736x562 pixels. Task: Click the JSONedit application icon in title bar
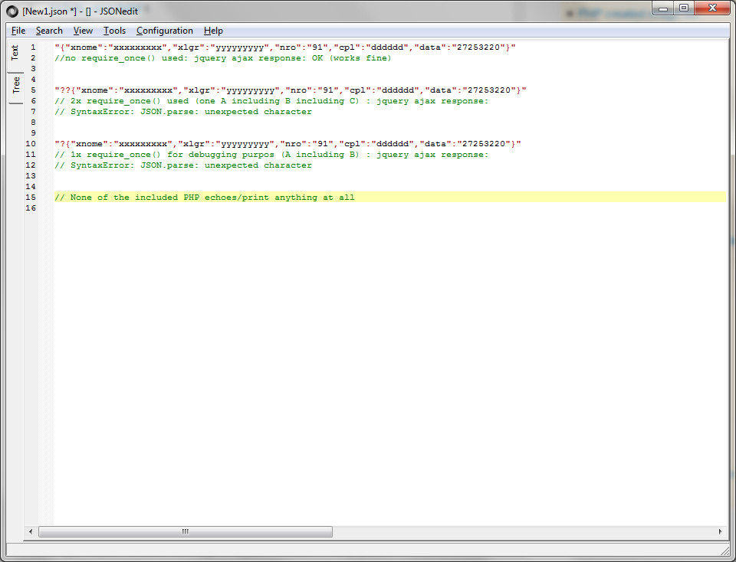click(11, 11)
